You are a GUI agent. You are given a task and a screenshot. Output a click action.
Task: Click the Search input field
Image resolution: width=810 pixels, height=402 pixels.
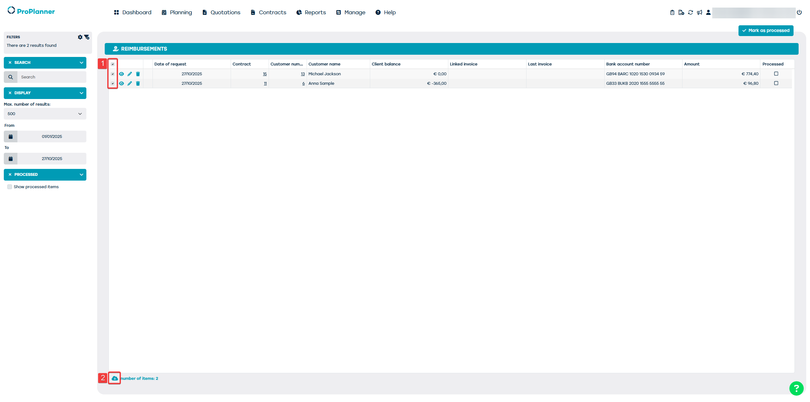tap(52, 77)
